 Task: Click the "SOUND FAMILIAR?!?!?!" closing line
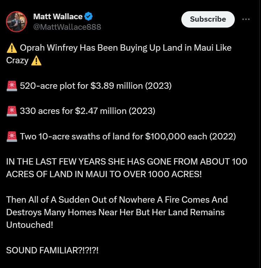point(52,250)
